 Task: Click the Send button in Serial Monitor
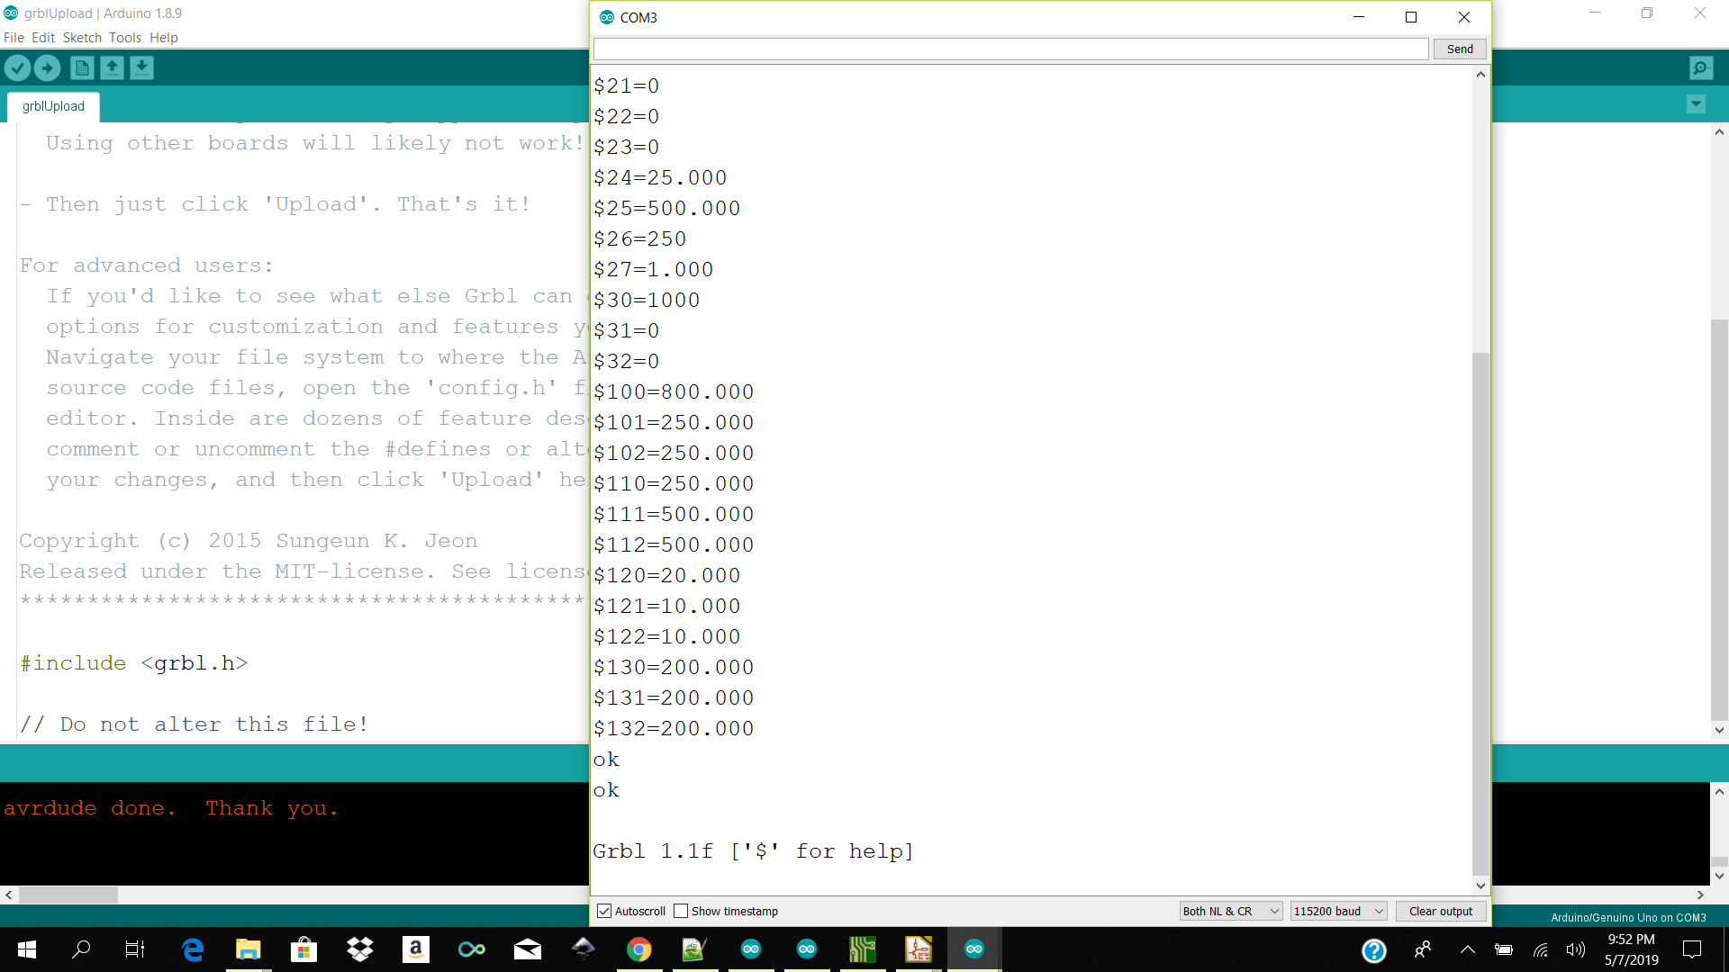coord(1459,49)
